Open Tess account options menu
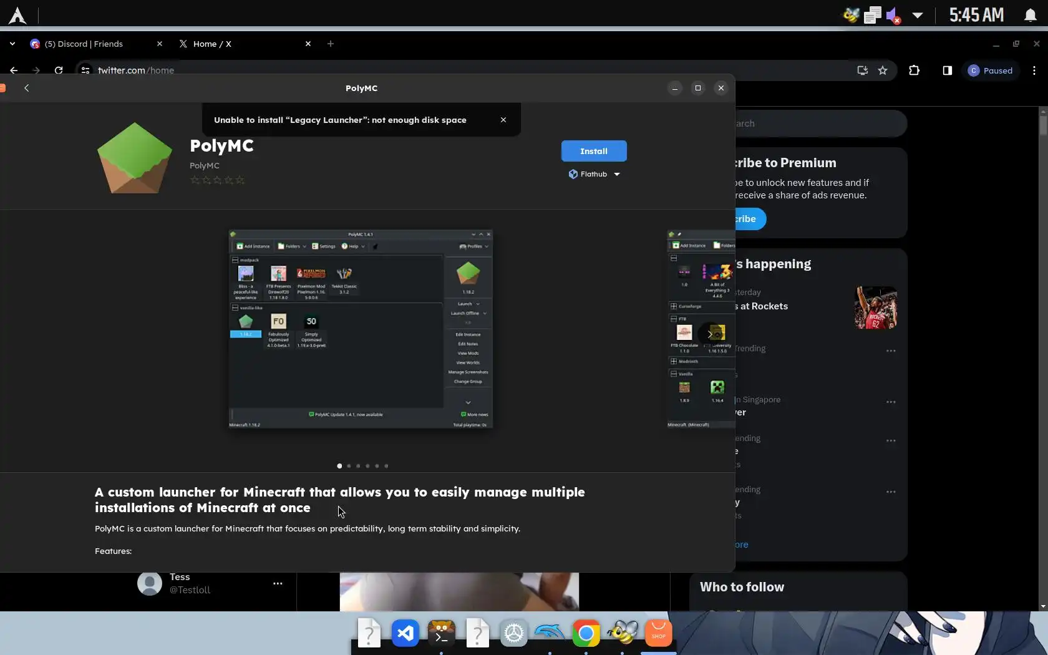The image size is (1048, 655). 278,583
